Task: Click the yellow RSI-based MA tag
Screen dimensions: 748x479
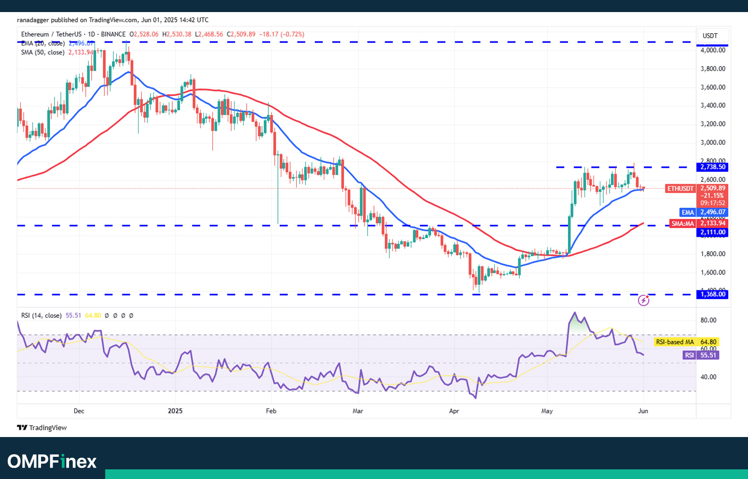Action: [x=675, y=342]
